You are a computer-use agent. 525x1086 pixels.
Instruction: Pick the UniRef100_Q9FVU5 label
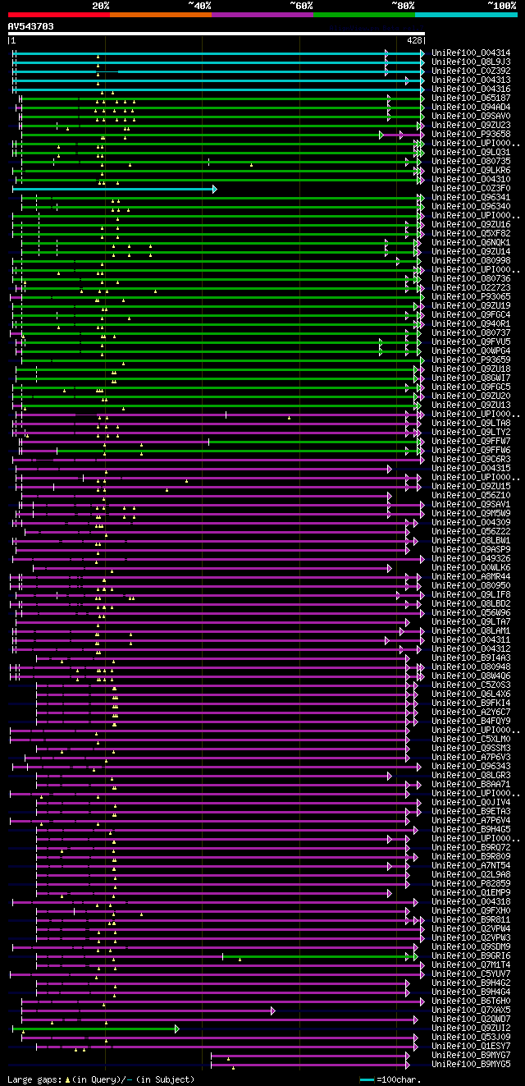point(472,342)
